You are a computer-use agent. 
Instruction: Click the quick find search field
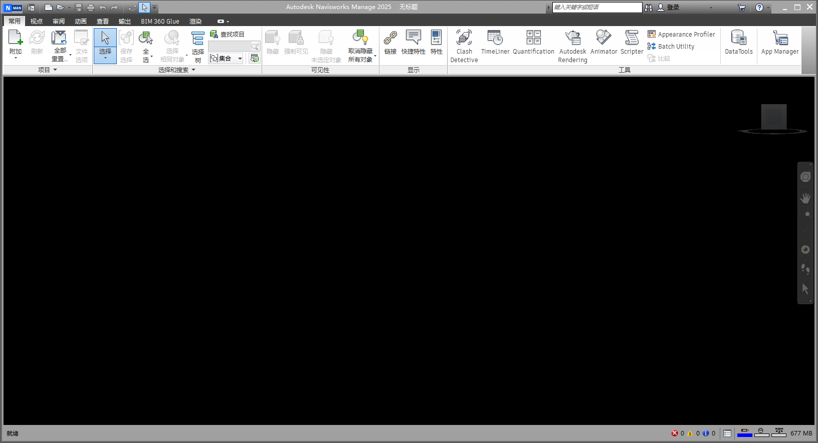[234, 46]
